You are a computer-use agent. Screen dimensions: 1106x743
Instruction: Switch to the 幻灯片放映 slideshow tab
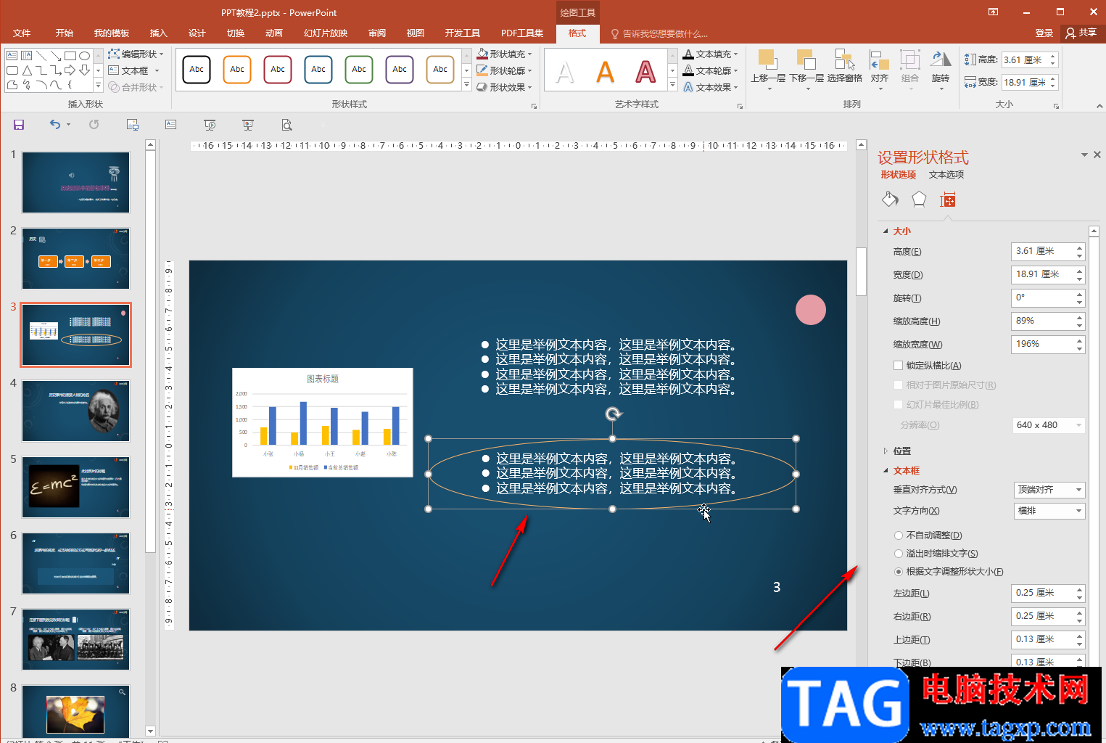pos(326,33)
